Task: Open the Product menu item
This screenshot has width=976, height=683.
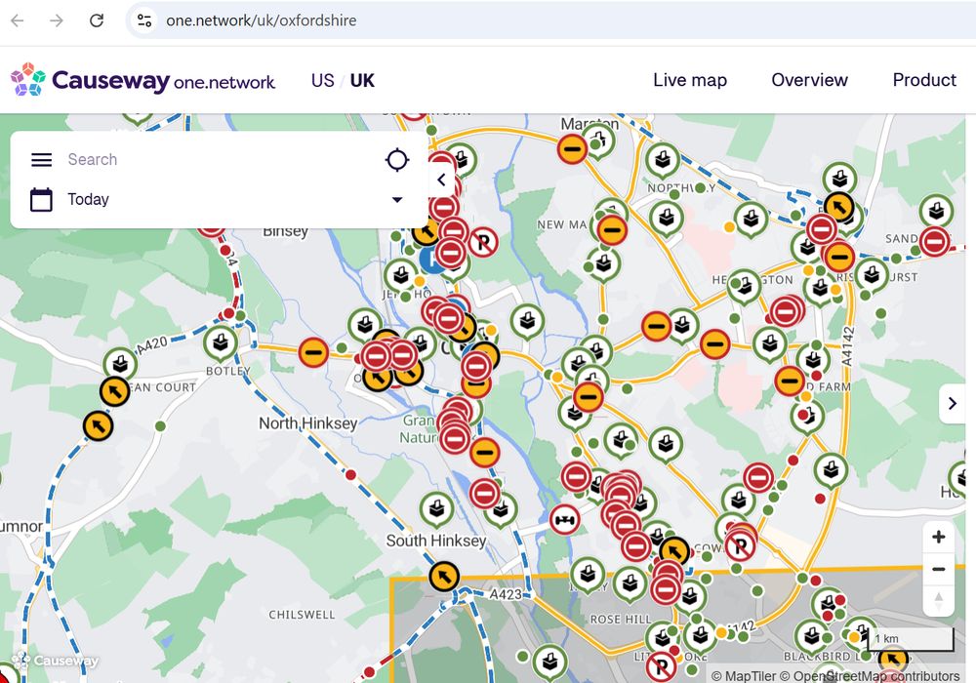Action: click(924, 80)
